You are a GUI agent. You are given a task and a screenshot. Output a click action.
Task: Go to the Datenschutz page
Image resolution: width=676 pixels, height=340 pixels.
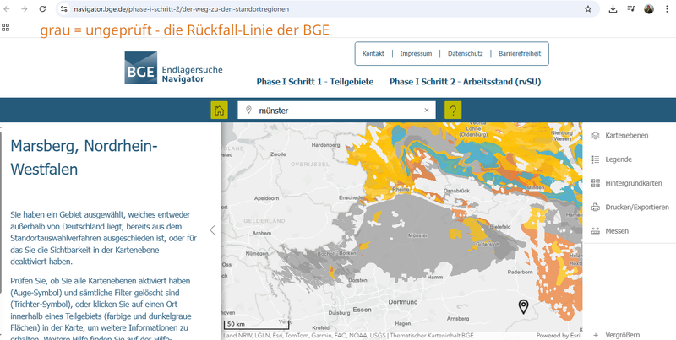(465, 54)
